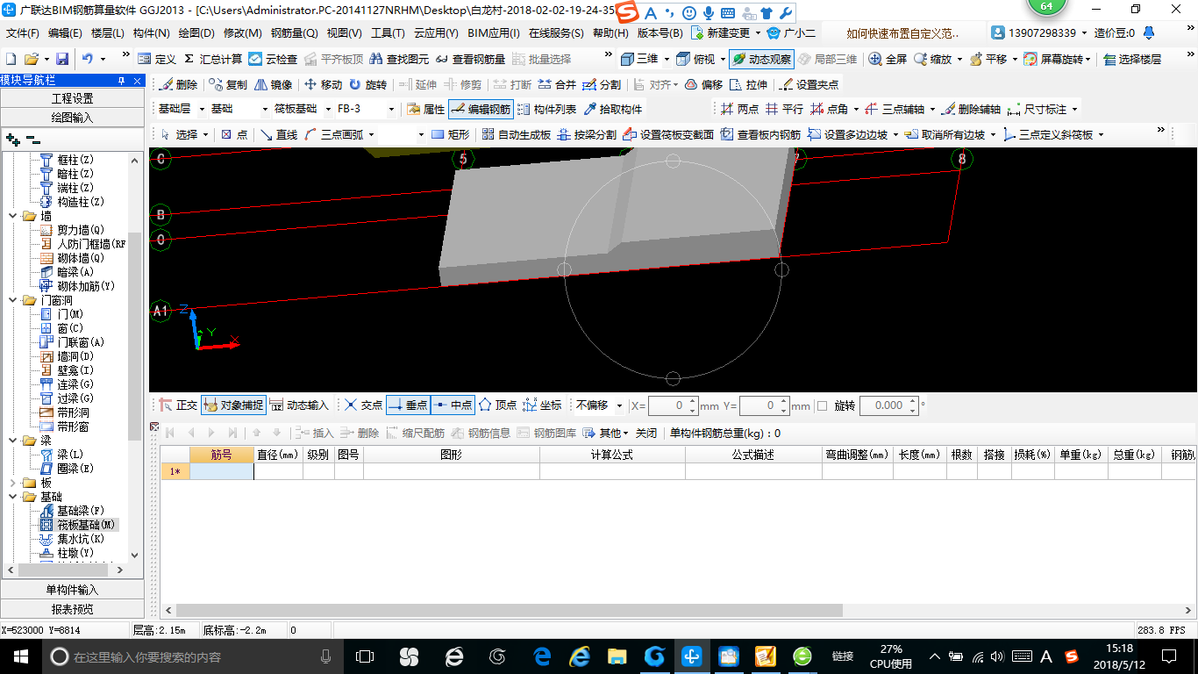1198x674 pixels.
Task: Toggle 正交 (ortho) mode
Action: (x=178, y=405)
